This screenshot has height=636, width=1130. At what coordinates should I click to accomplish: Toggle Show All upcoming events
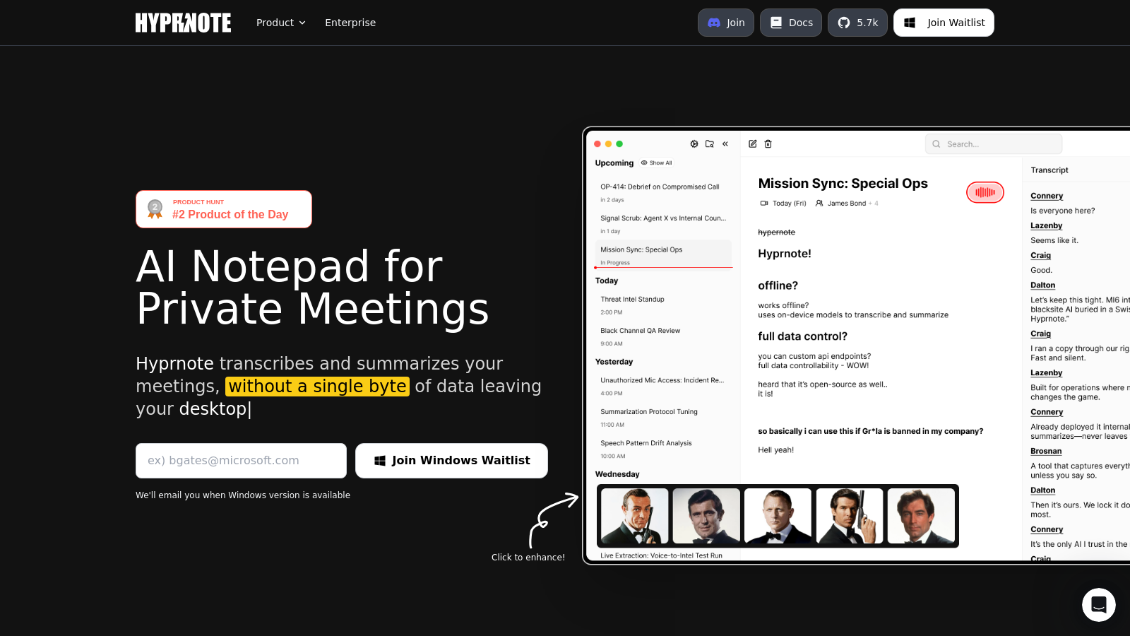point(656,163)
